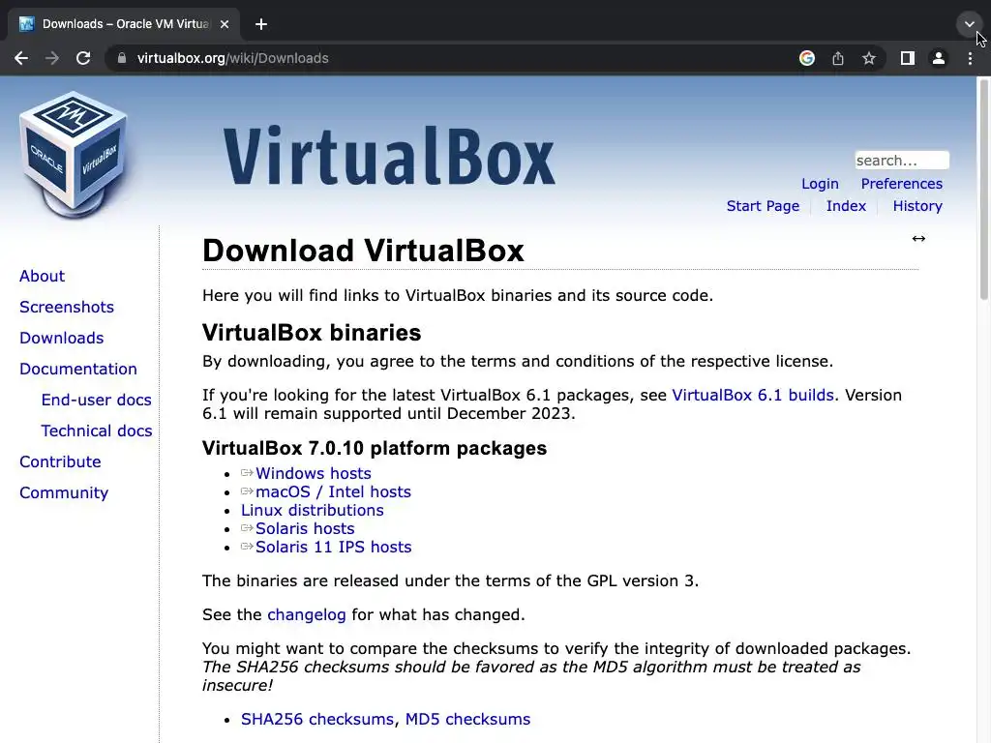Screen dimensions: 991x743
Task: Open Chrome three-dot menu
Action: [970, 58]
